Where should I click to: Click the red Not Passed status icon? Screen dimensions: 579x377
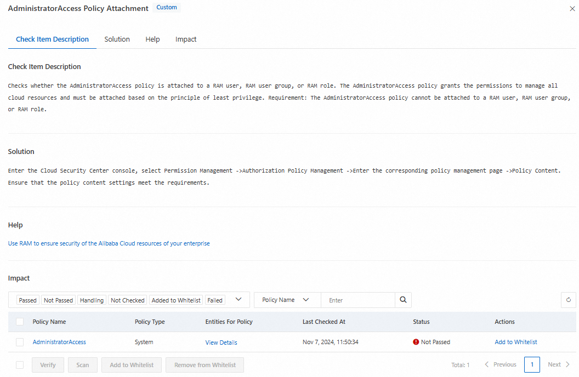[416, 342]
